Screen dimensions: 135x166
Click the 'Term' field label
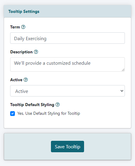pos(15,27)
